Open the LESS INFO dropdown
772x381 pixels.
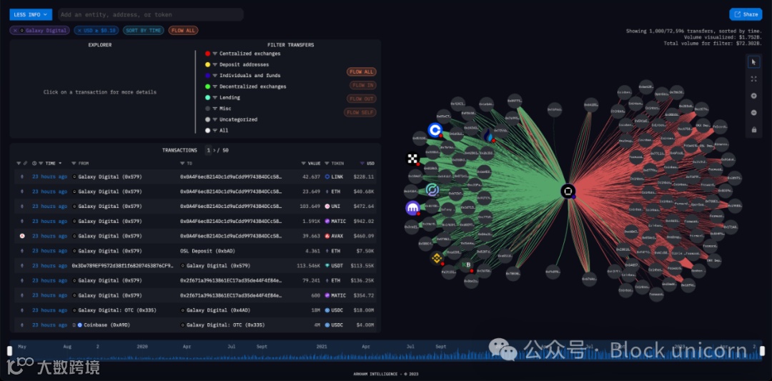tap(31, 15)
